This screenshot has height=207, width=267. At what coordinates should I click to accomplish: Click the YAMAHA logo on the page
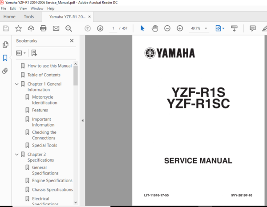coord(170,53)
